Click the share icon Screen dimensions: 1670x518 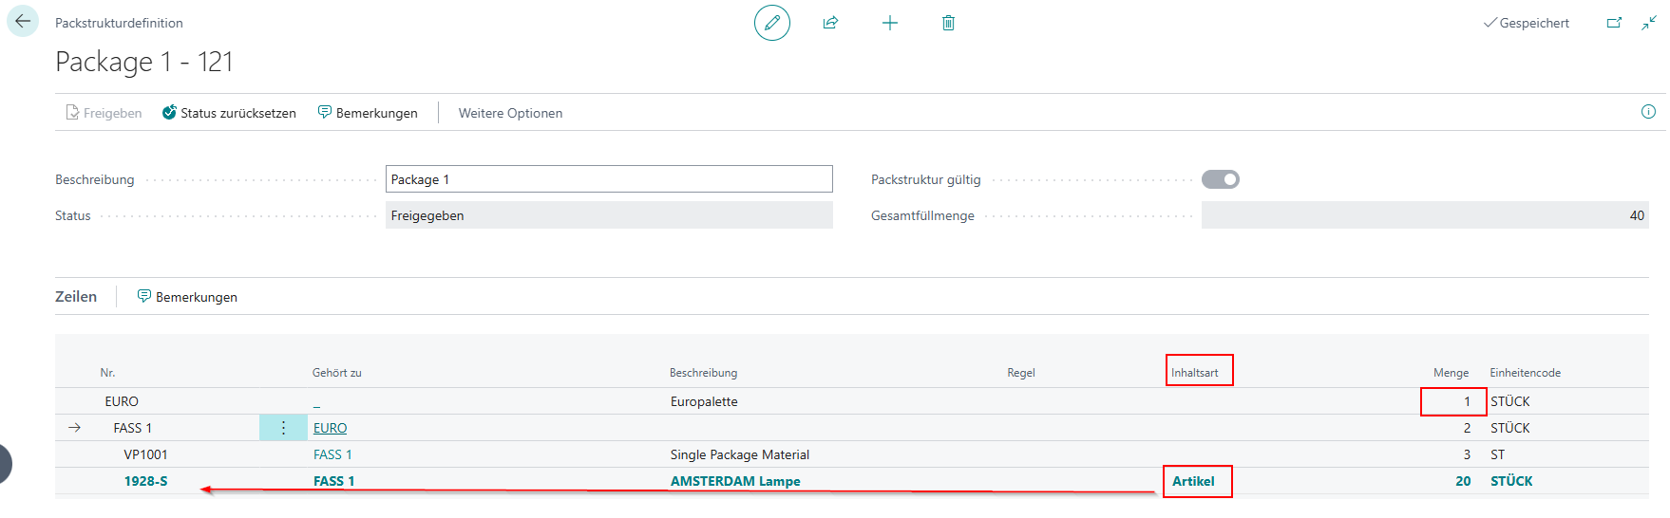point(831,23)
